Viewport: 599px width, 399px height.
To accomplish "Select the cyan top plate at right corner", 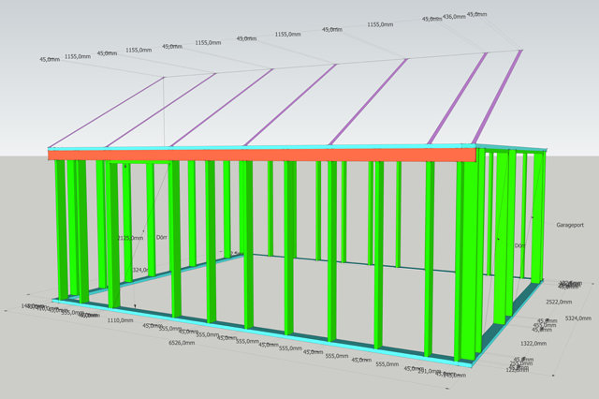I will pyautogui.click(x=510, y=148).
